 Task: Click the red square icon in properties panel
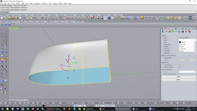click(183, 31)
